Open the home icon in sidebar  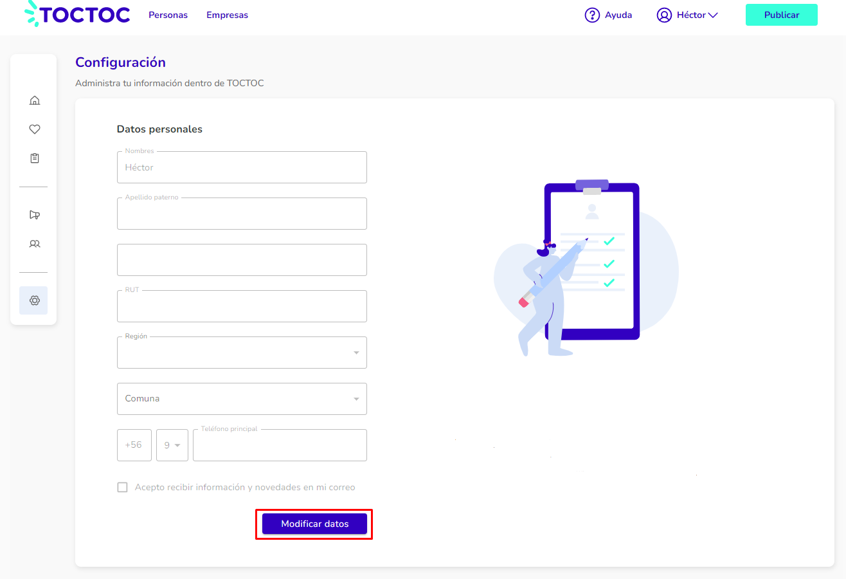click(x=35, y=100)
